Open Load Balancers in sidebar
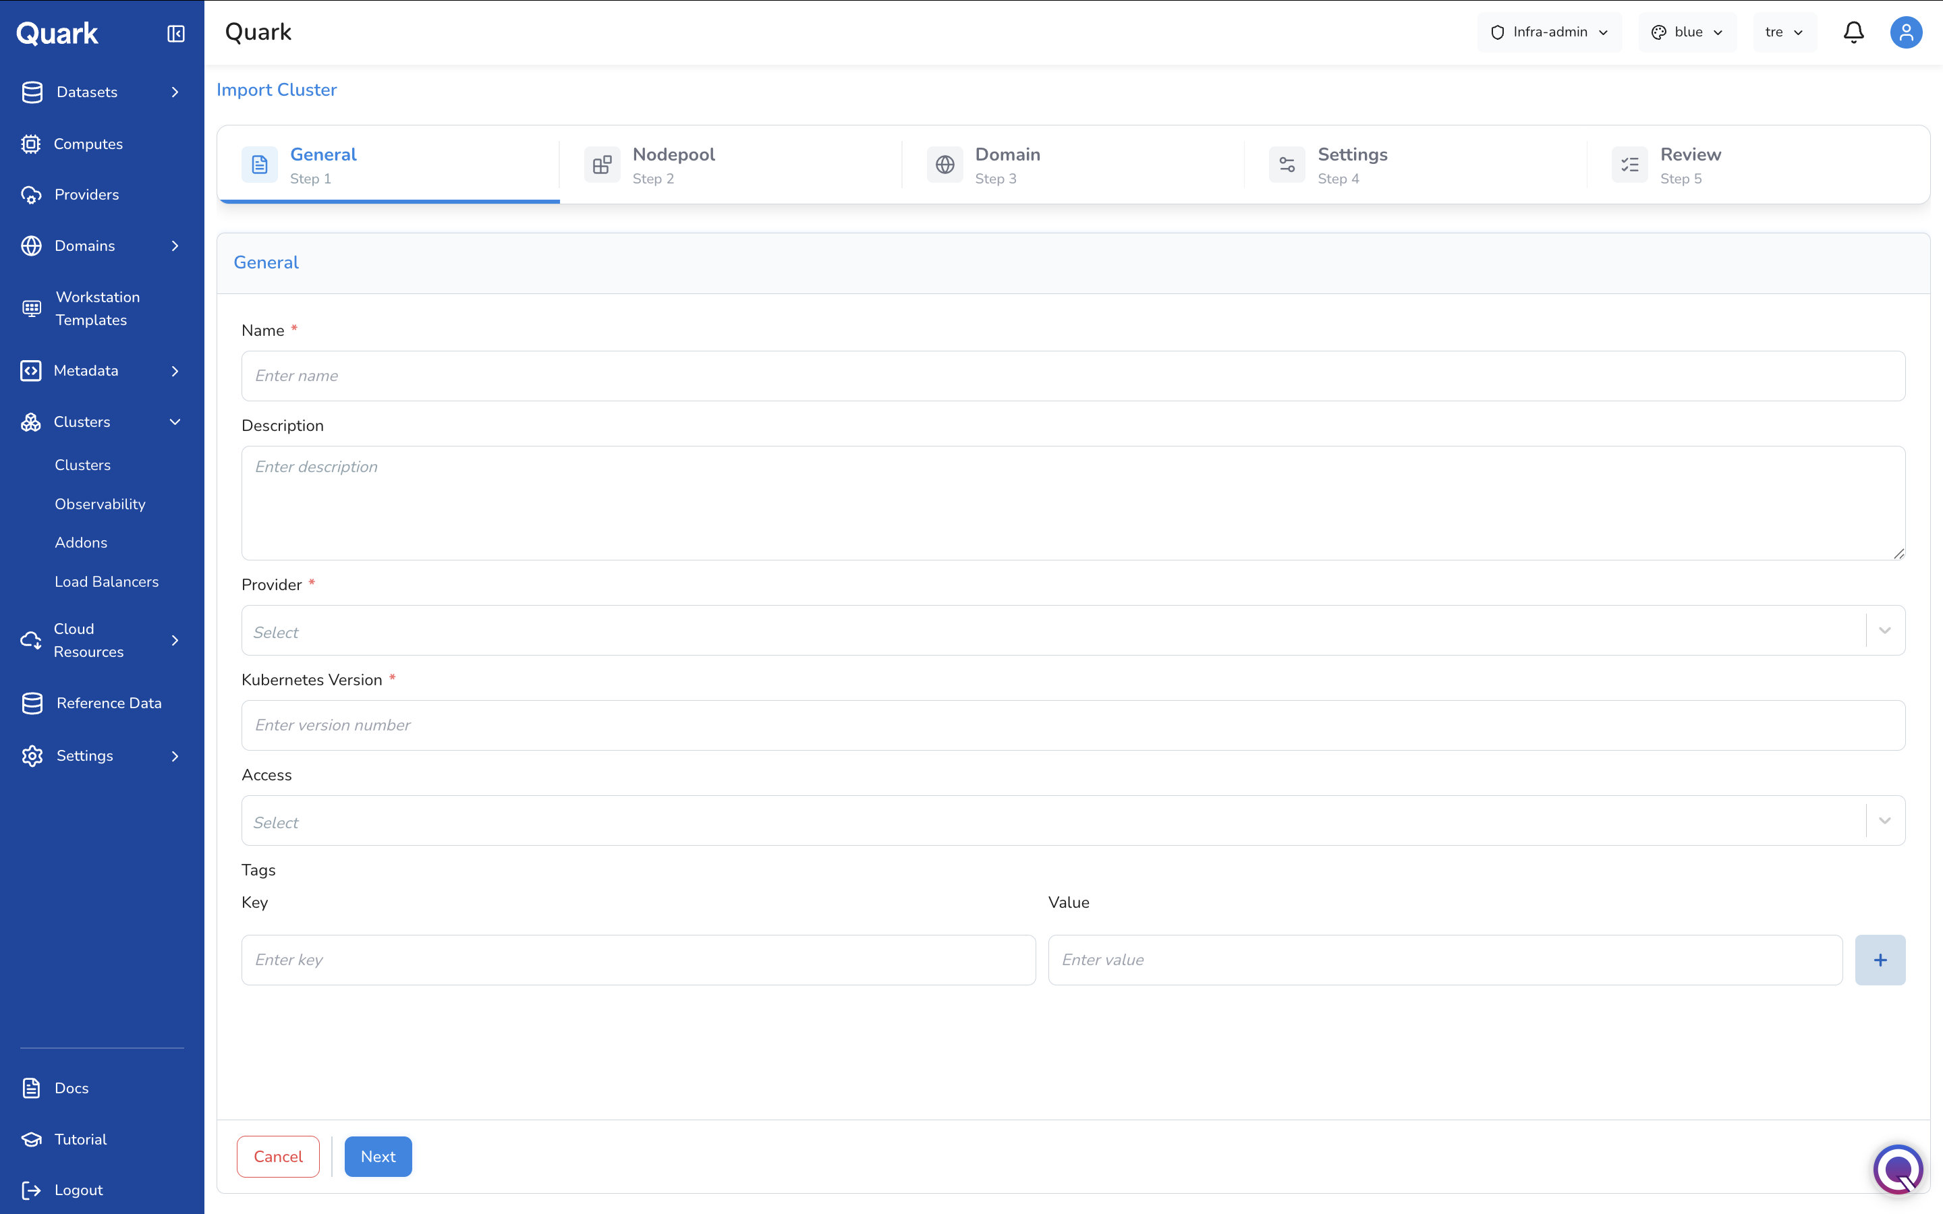 (107, 582)
